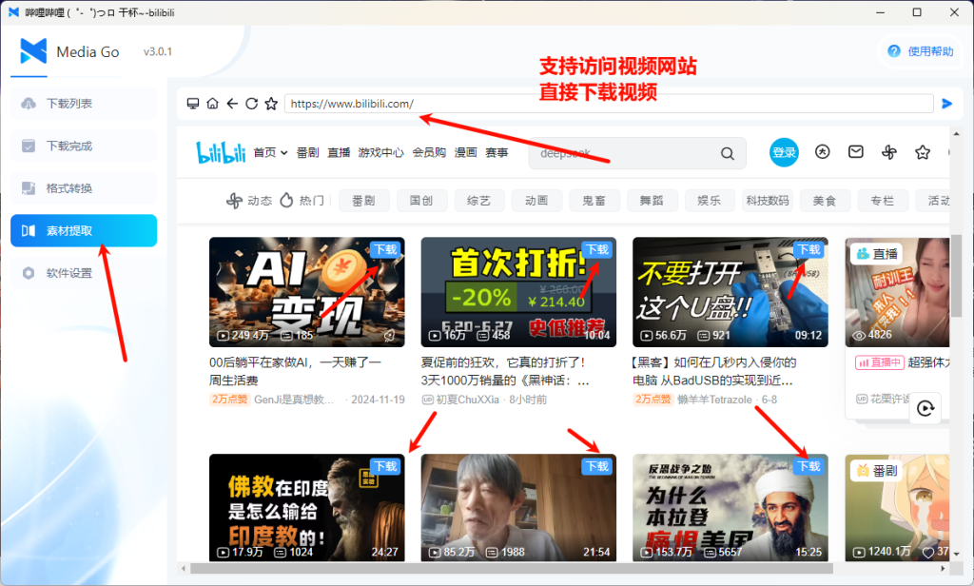Click the home icon in the browser toolbar
Screen dimensions: 974x586
point(212,104)
